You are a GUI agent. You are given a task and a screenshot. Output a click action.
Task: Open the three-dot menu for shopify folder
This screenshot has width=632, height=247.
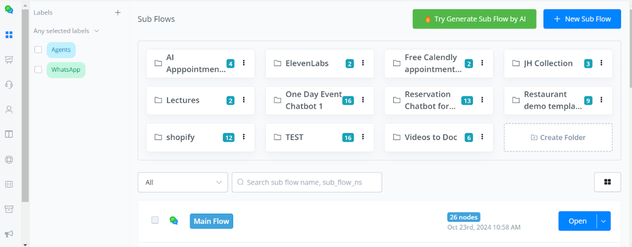coord(244,137)
